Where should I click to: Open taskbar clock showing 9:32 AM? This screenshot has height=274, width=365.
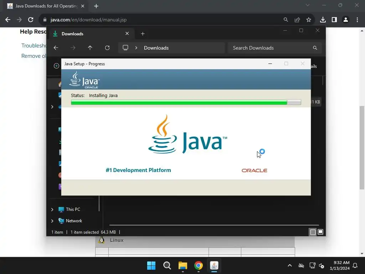340,265
